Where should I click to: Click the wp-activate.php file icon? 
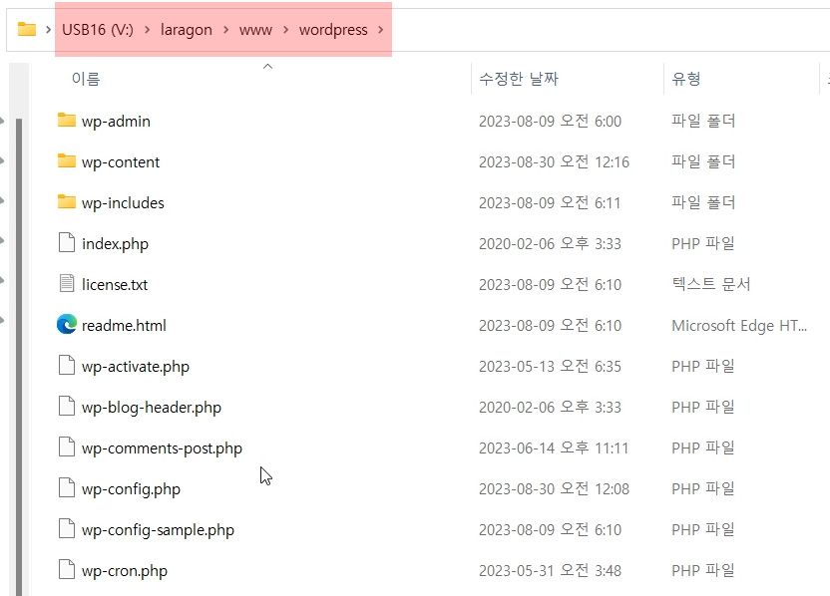(66, 366)
